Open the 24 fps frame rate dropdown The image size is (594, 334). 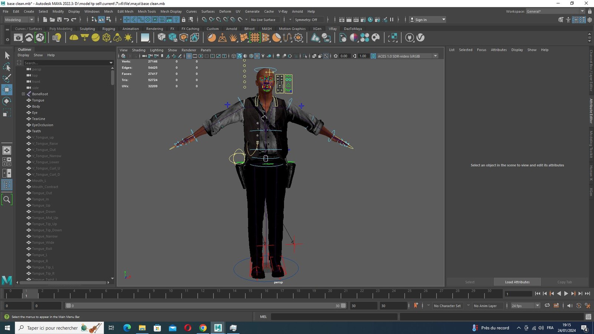(525, 306)
